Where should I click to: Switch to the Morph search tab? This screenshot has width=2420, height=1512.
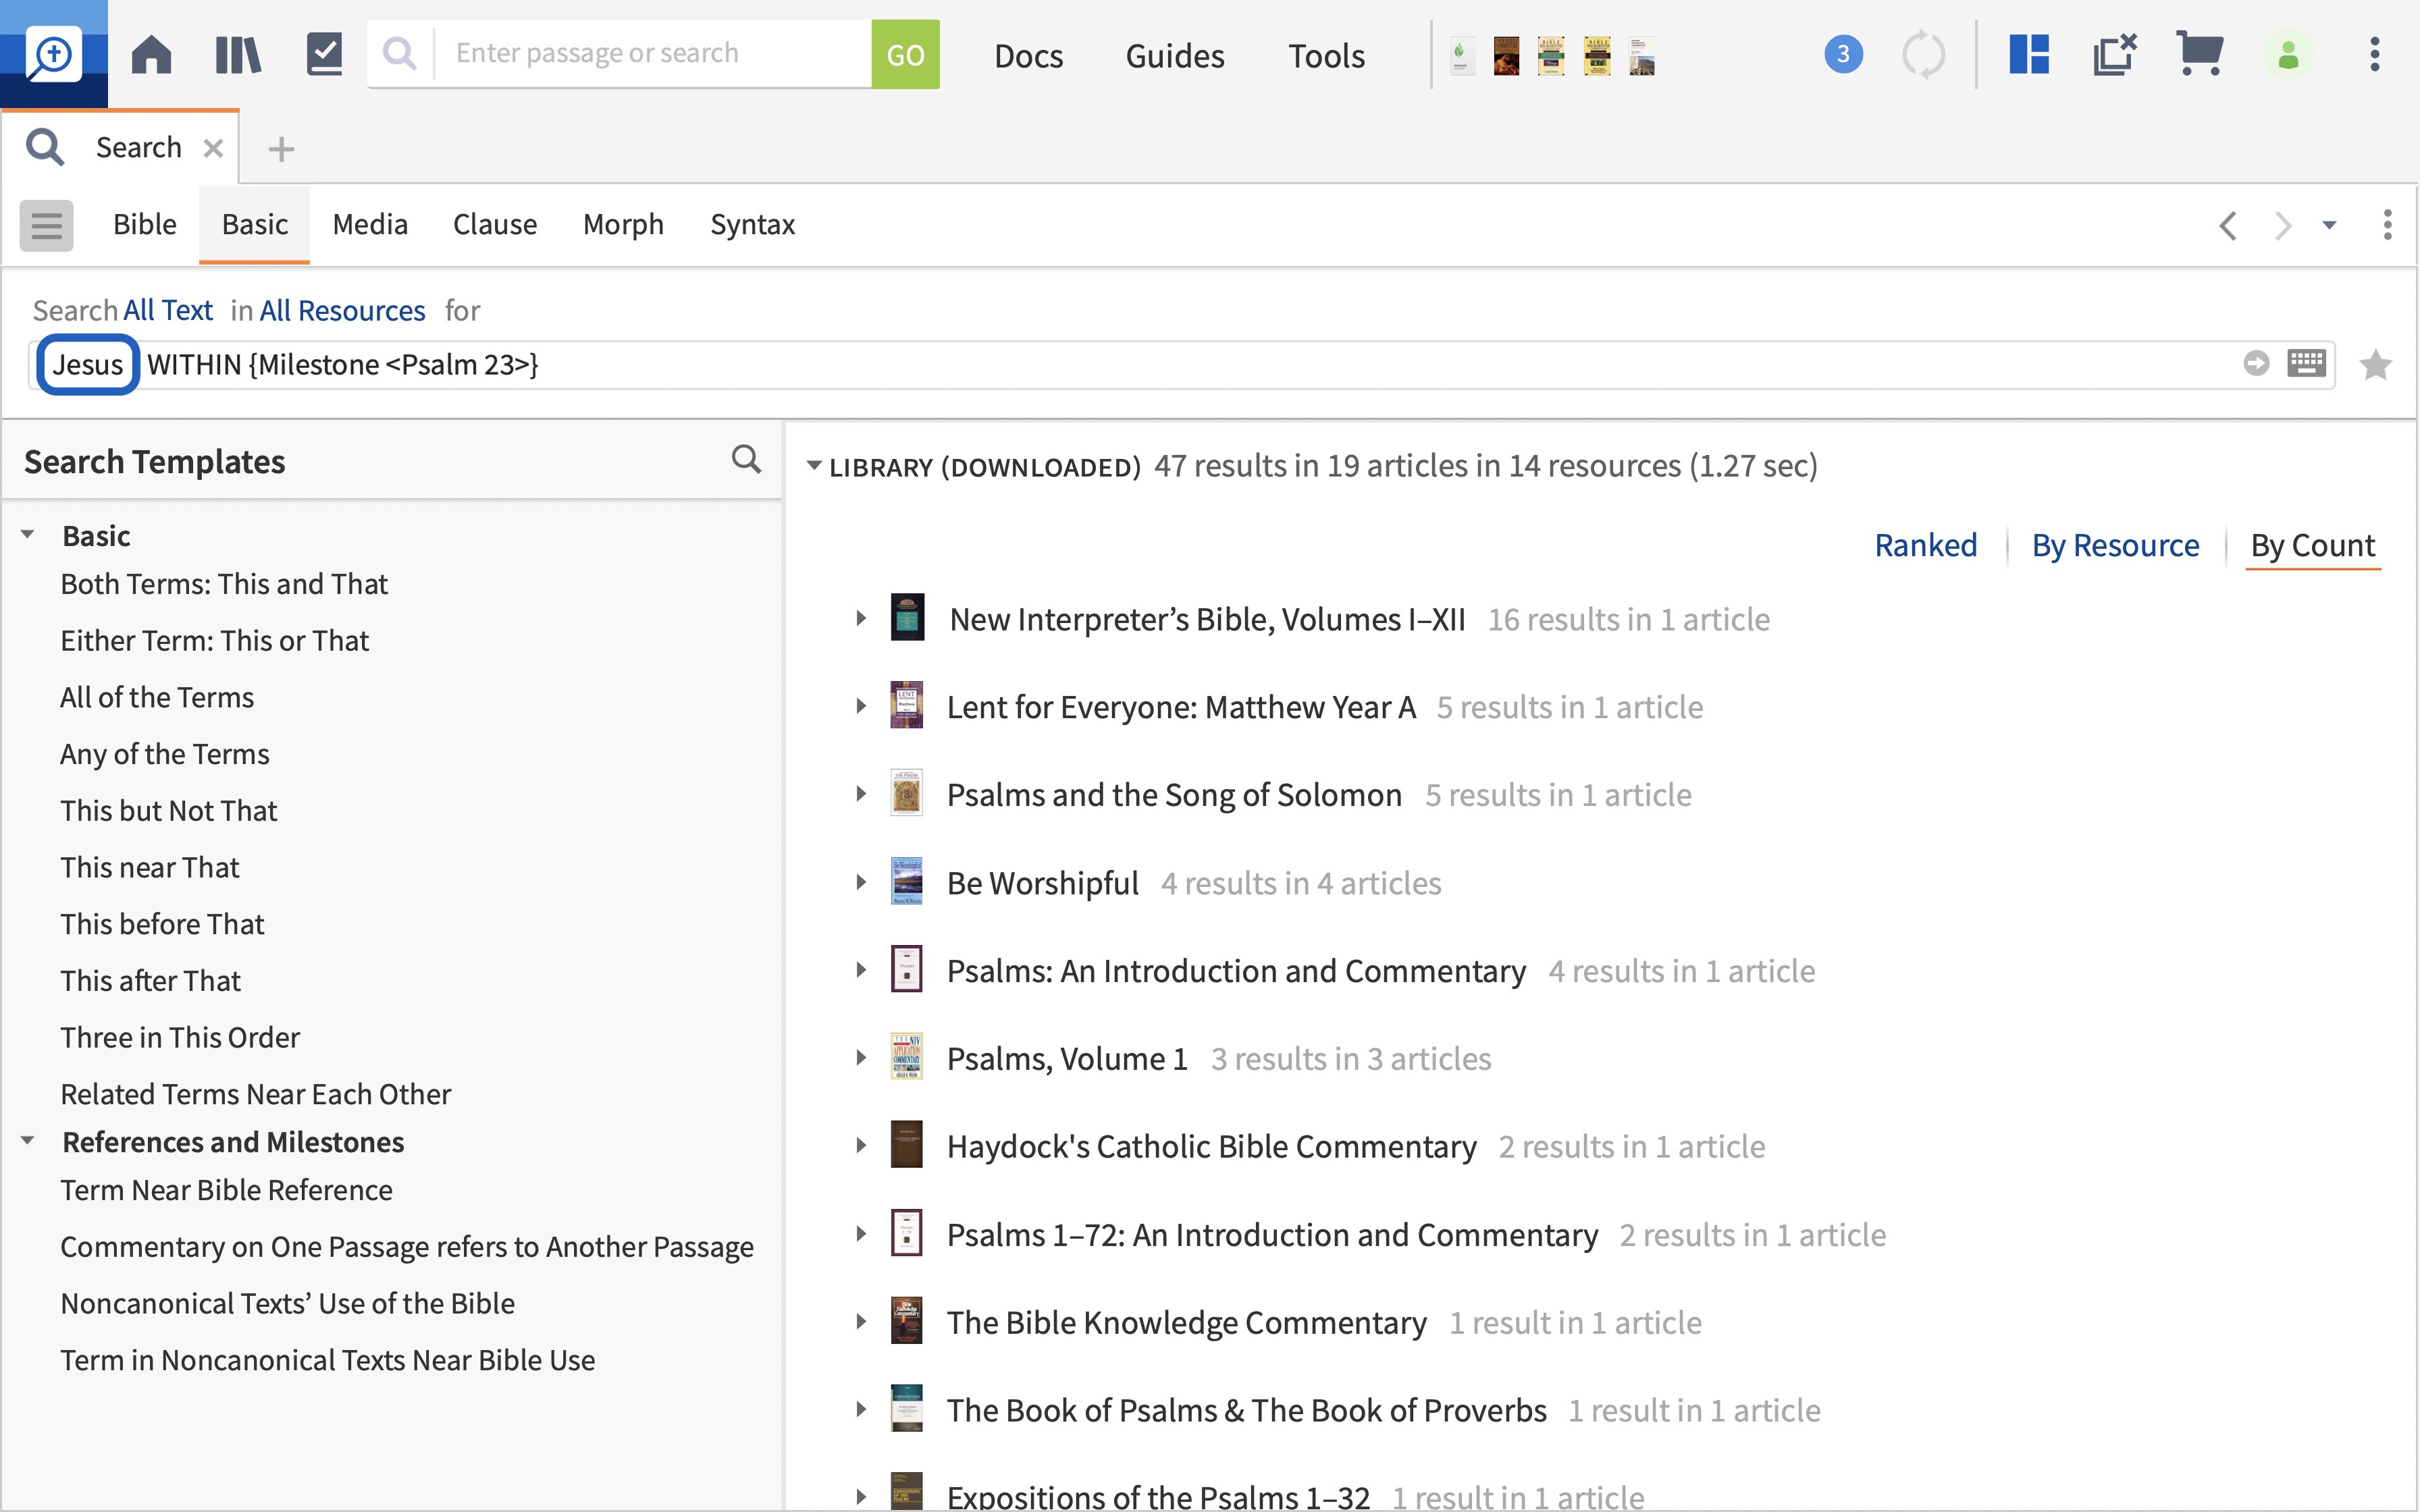coord(623,225)
